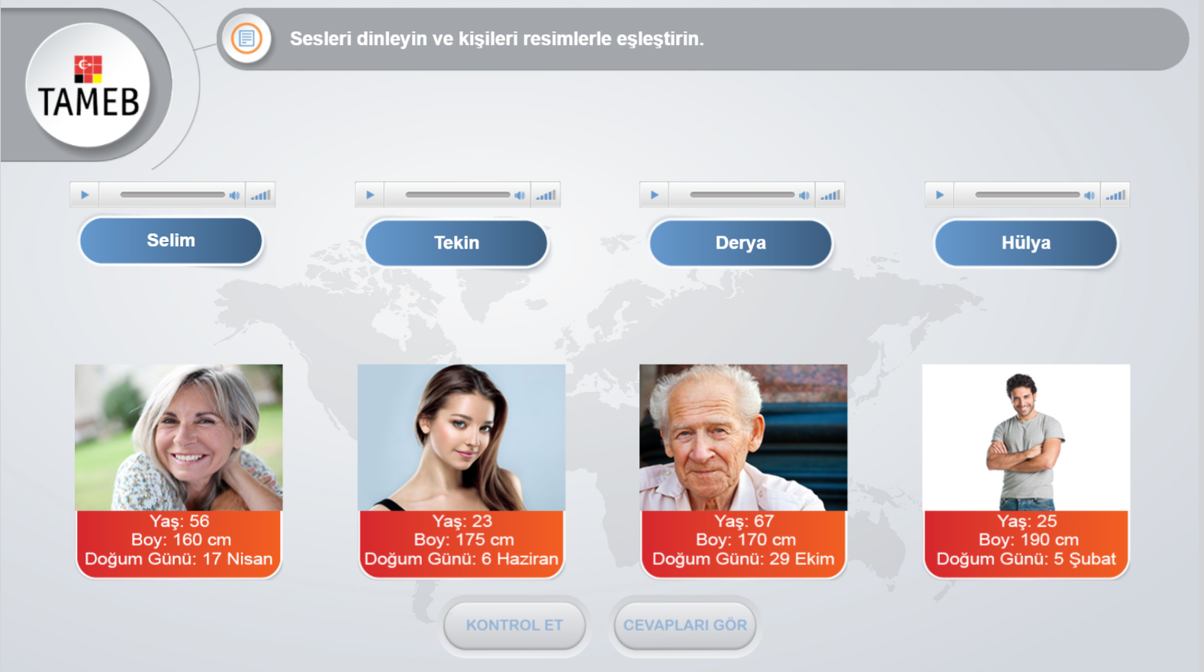Seek in Derya's audio progress bar
This screenshot has height=672, width=1204.
(x=742, y=195)
